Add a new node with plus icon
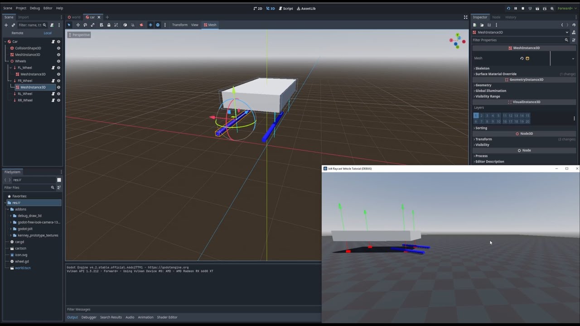This screenshot has width=580, height=326. click(x=6, y=25)
